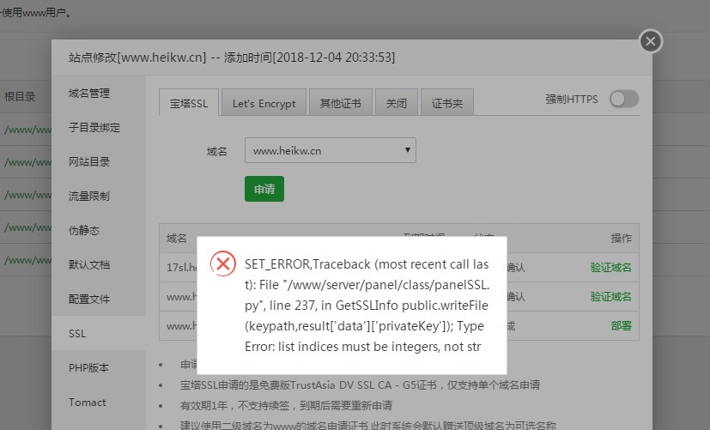The height and width of the screenshot is (430, 710).
Task: Select SSL in sidebar
Action: click(99, 333)
